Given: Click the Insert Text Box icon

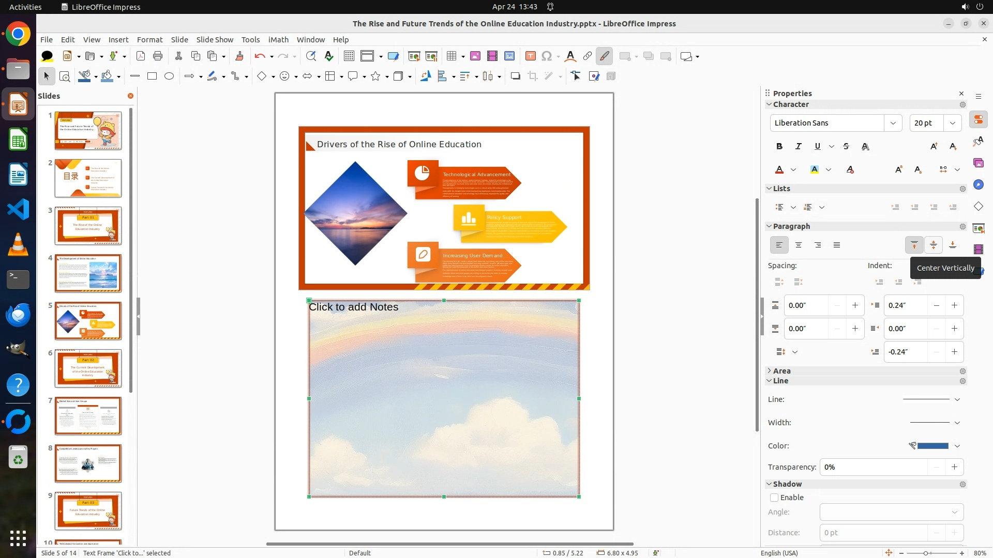Looking at the screenshot, I should coord(530,56).
